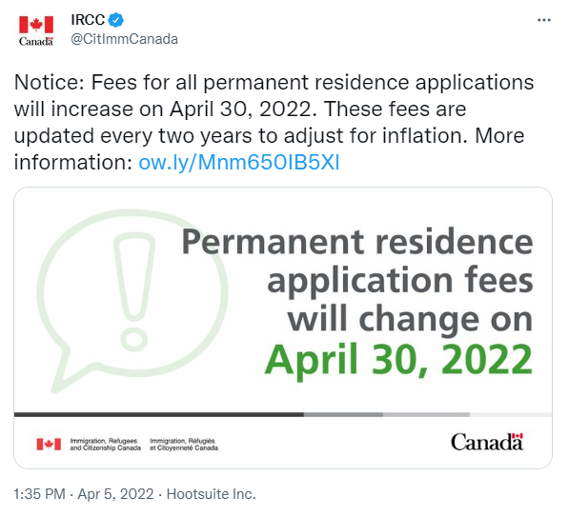Follow the ow.ly/Mnm650IB5XI link
The image size is (568, 517).
239,163
